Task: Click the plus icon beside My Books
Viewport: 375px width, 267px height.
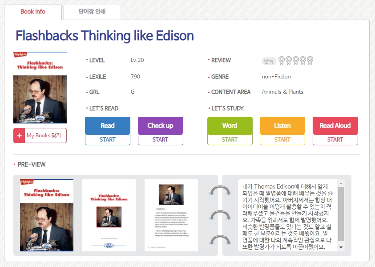Action: 19,136
